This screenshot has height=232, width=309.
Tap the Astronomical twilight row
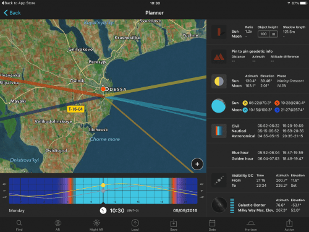(x=268, y=136)
